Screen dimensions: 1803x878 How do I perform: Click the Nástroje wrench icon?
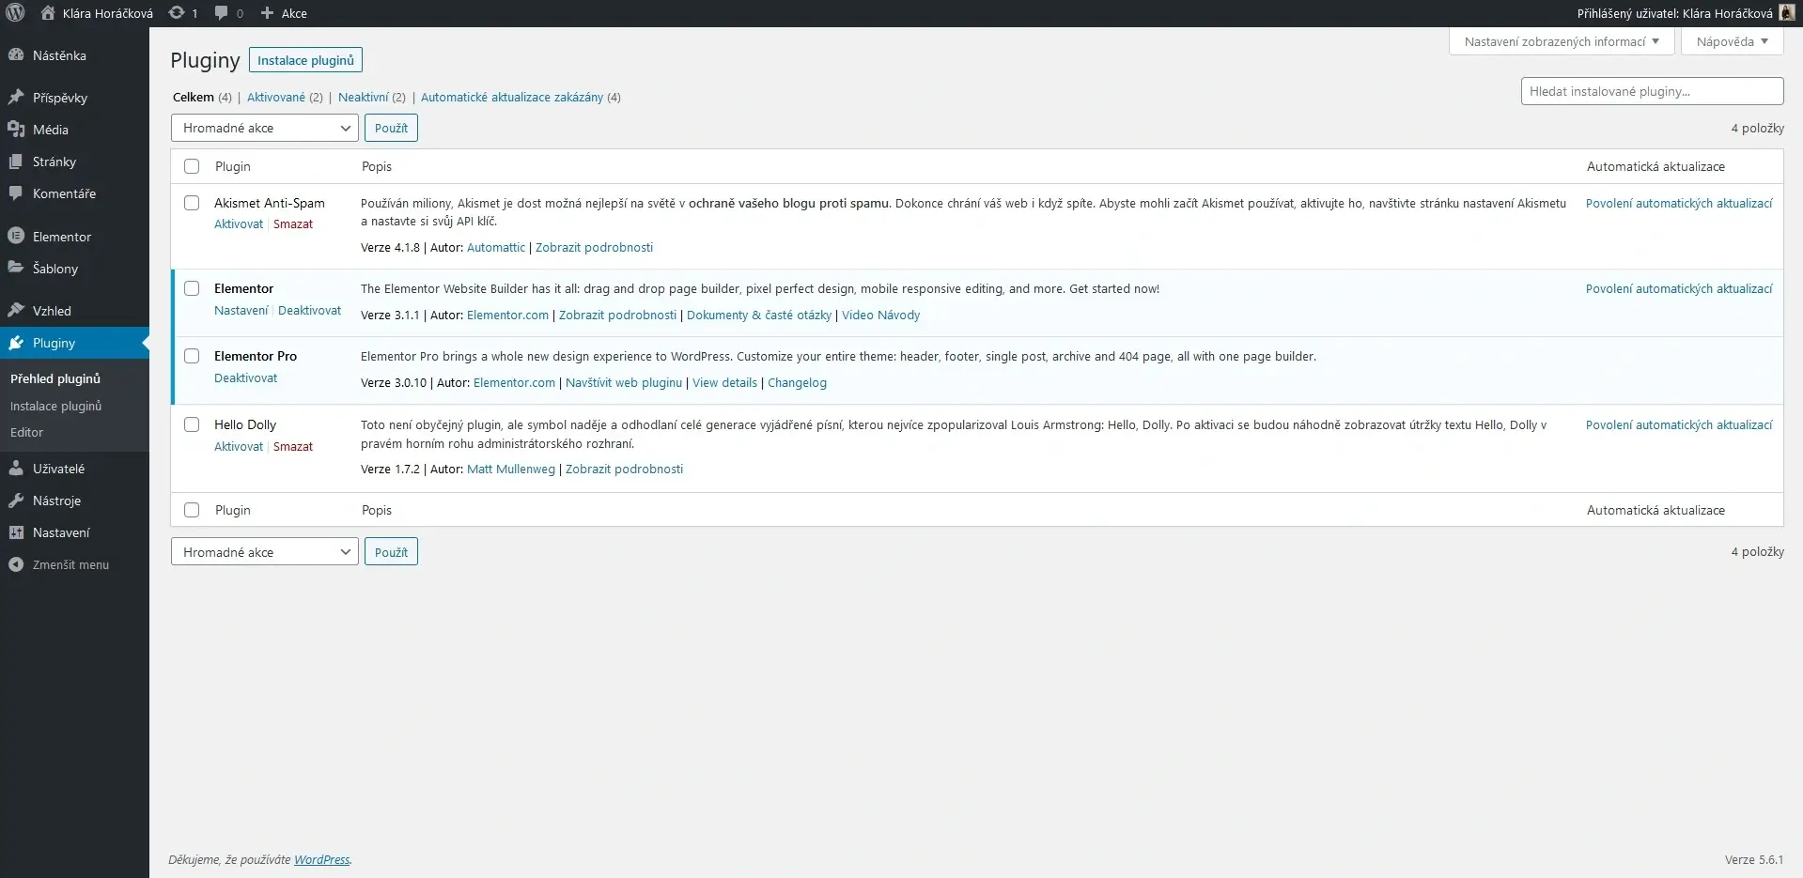click(x=16, y=501)
